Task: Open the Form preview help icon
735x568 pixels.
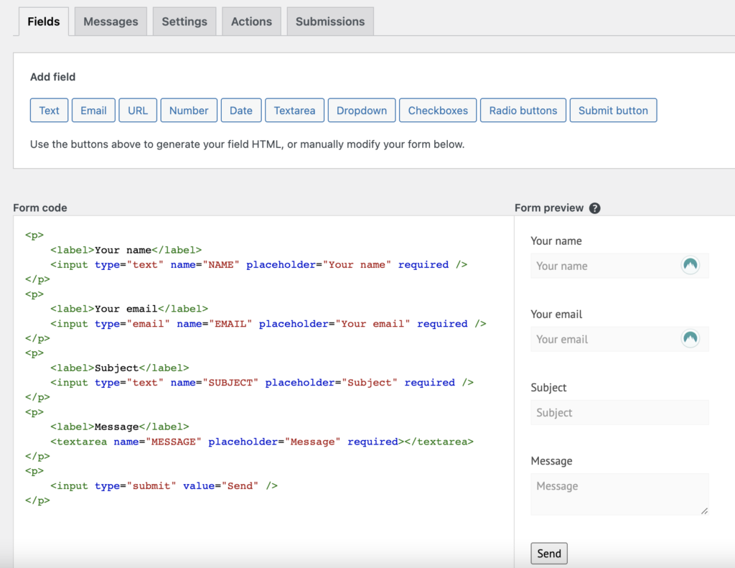Action: tap(594, 208)
